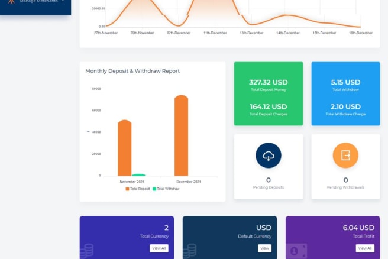
Task: Click the 5.15 USD total withdraw value
Action: point(345,82)
